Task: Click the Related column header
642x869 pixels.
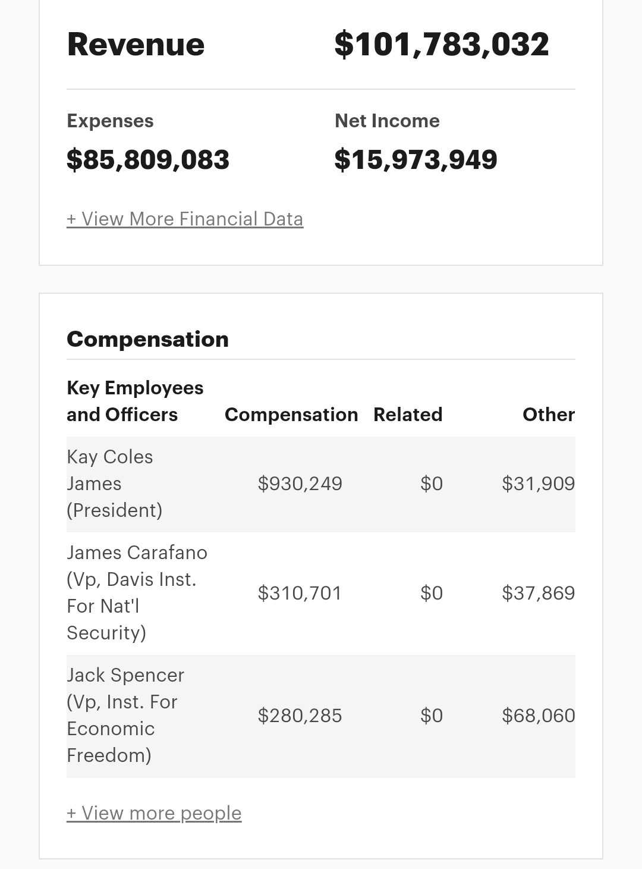Action: click(408, 415)
